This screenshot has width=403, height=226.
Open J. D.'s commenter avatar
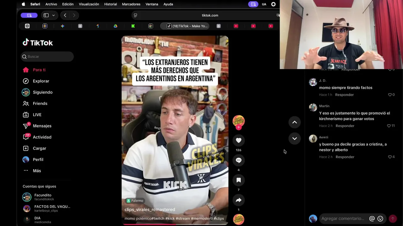313,82
